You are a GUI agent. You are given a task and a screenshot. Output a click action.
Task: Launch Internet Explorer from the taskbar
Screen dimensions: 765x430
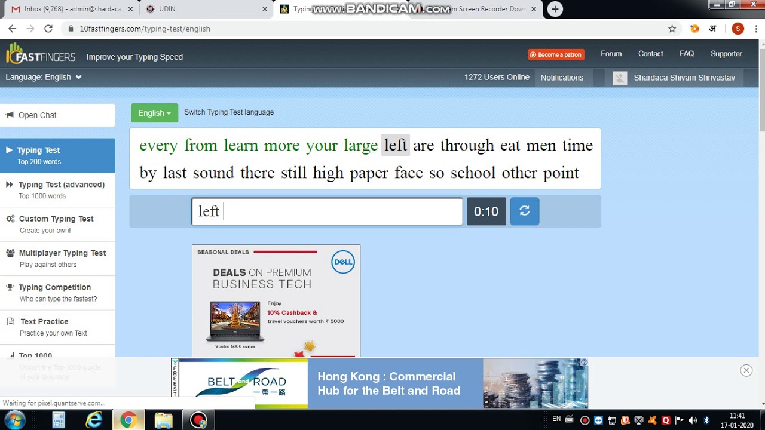click(x=94, y=420)
